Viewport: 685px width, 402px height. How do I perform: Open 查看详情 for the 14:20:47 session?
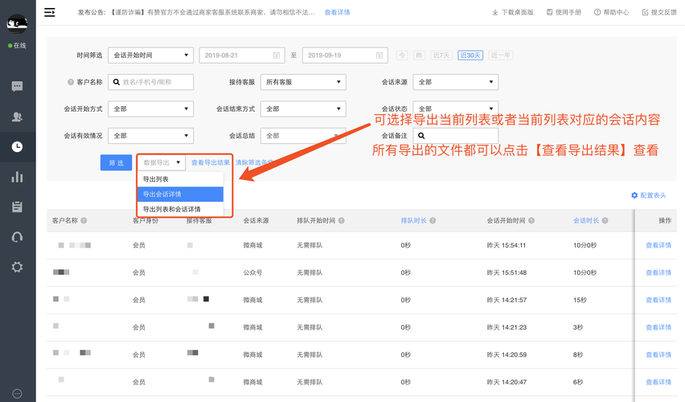point(658,383)
